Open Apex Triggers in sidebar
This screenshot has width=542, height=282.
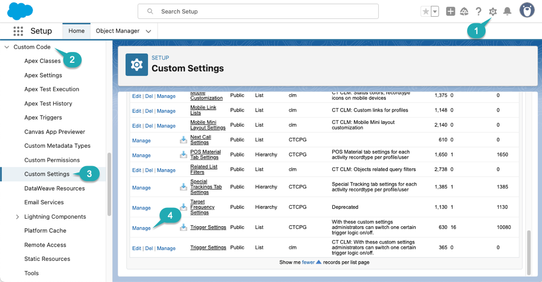click(x=43, y=117)
